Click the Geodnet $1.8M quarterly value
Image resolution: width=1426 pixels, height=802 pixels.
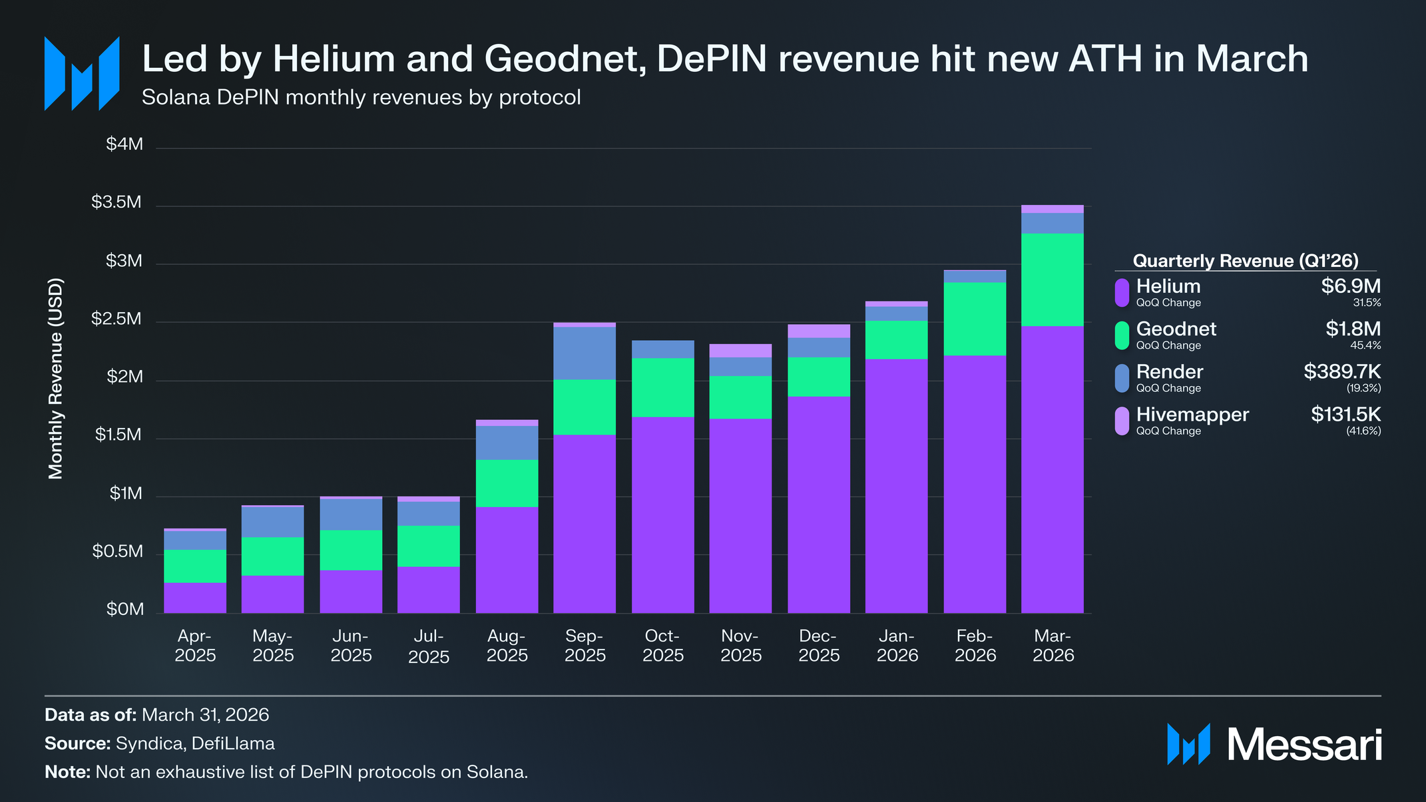(x=1353, y=329)
